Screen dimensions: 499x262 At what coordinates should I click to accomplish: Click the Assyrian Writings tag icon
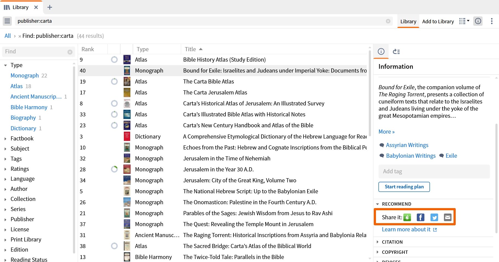(x=382, y=145)
